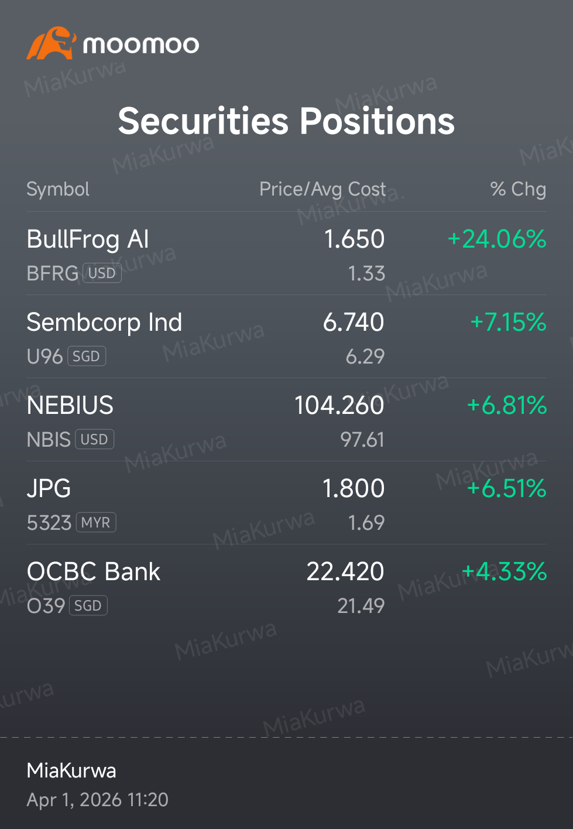Sort by the Symbol column header
The width and height of the screenshot is (573, 829).
[x=58, y=190]
